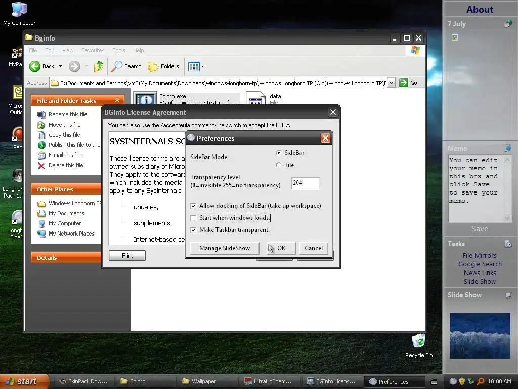Select the SideBar radio button
Image resolution: width=518 pixels, height=389 pixels.
tap(279, 153)
